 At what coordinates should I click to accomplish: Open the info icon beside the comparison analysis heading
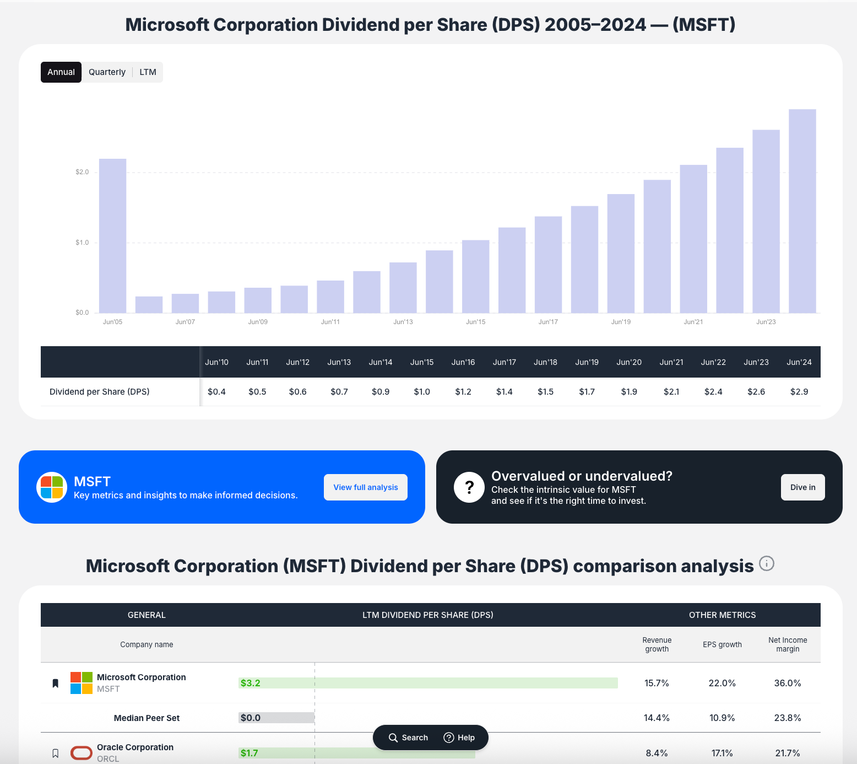coord(767,563)
